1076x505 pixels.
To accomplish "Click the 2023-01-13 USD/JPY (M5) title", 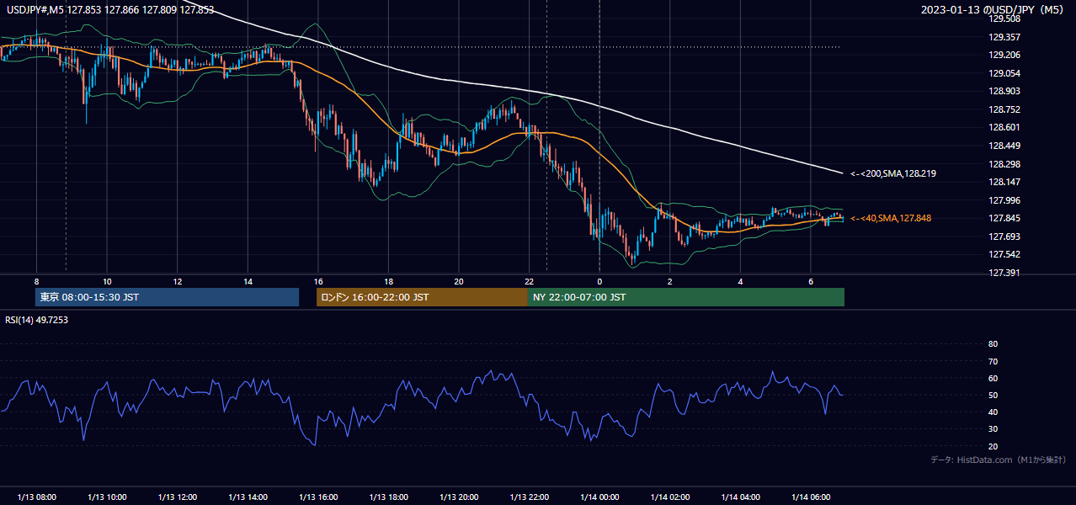I will coord(993,10).
